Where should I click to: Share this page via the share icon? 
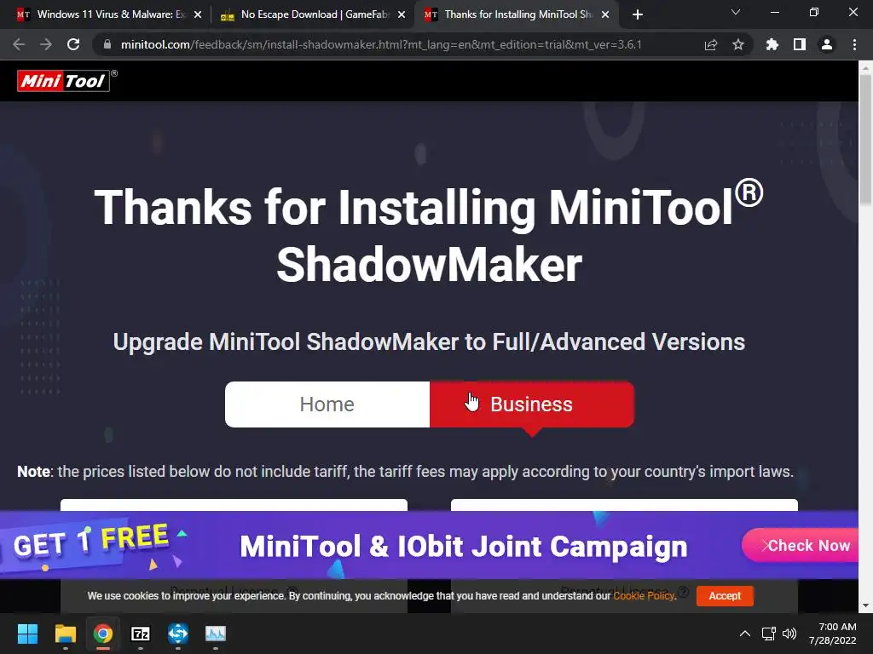coord(711,44)
